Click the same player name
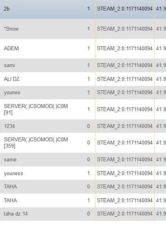The image size is (166, 225). (x=10, y=160)
